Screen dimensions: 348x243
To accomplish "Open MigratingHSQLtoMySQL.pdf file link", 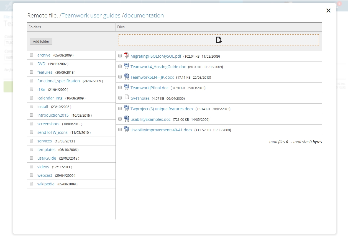I will [156, 56].
